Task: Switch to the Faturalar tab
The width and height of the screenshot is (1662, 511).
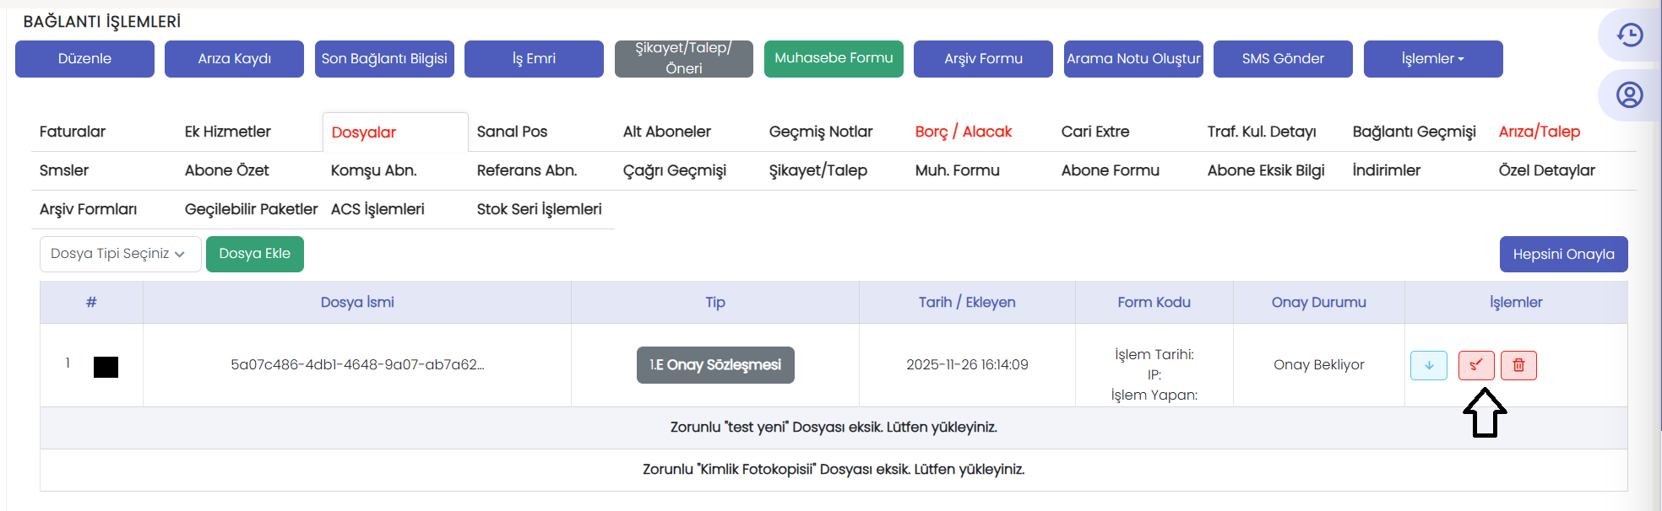Action: [73, 132]
